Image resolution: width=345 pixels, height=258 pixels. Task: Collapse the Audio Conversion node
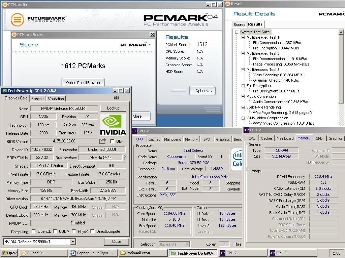tap(243, 96)
